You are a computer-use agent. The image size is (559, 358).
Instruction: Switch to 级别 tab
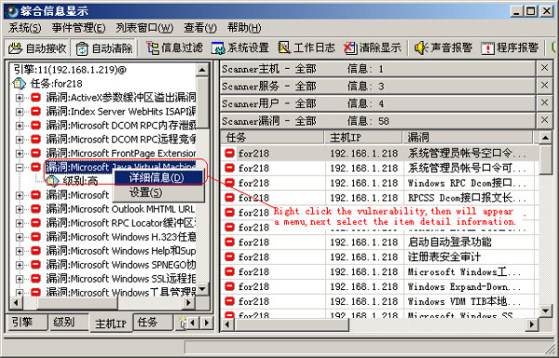[x=68, y=323]
